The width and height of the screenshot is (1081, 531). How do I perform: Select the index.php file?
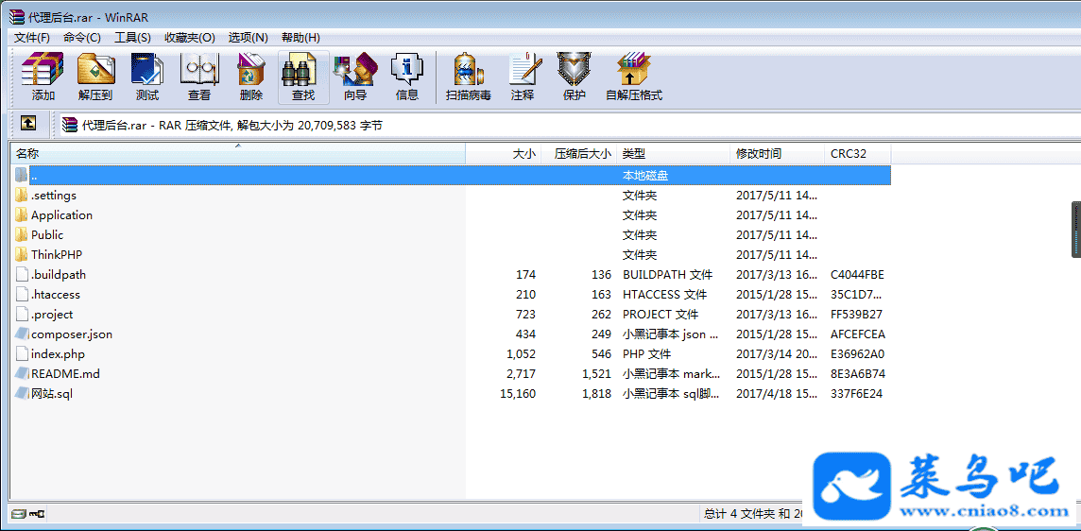tap(58, 354)
